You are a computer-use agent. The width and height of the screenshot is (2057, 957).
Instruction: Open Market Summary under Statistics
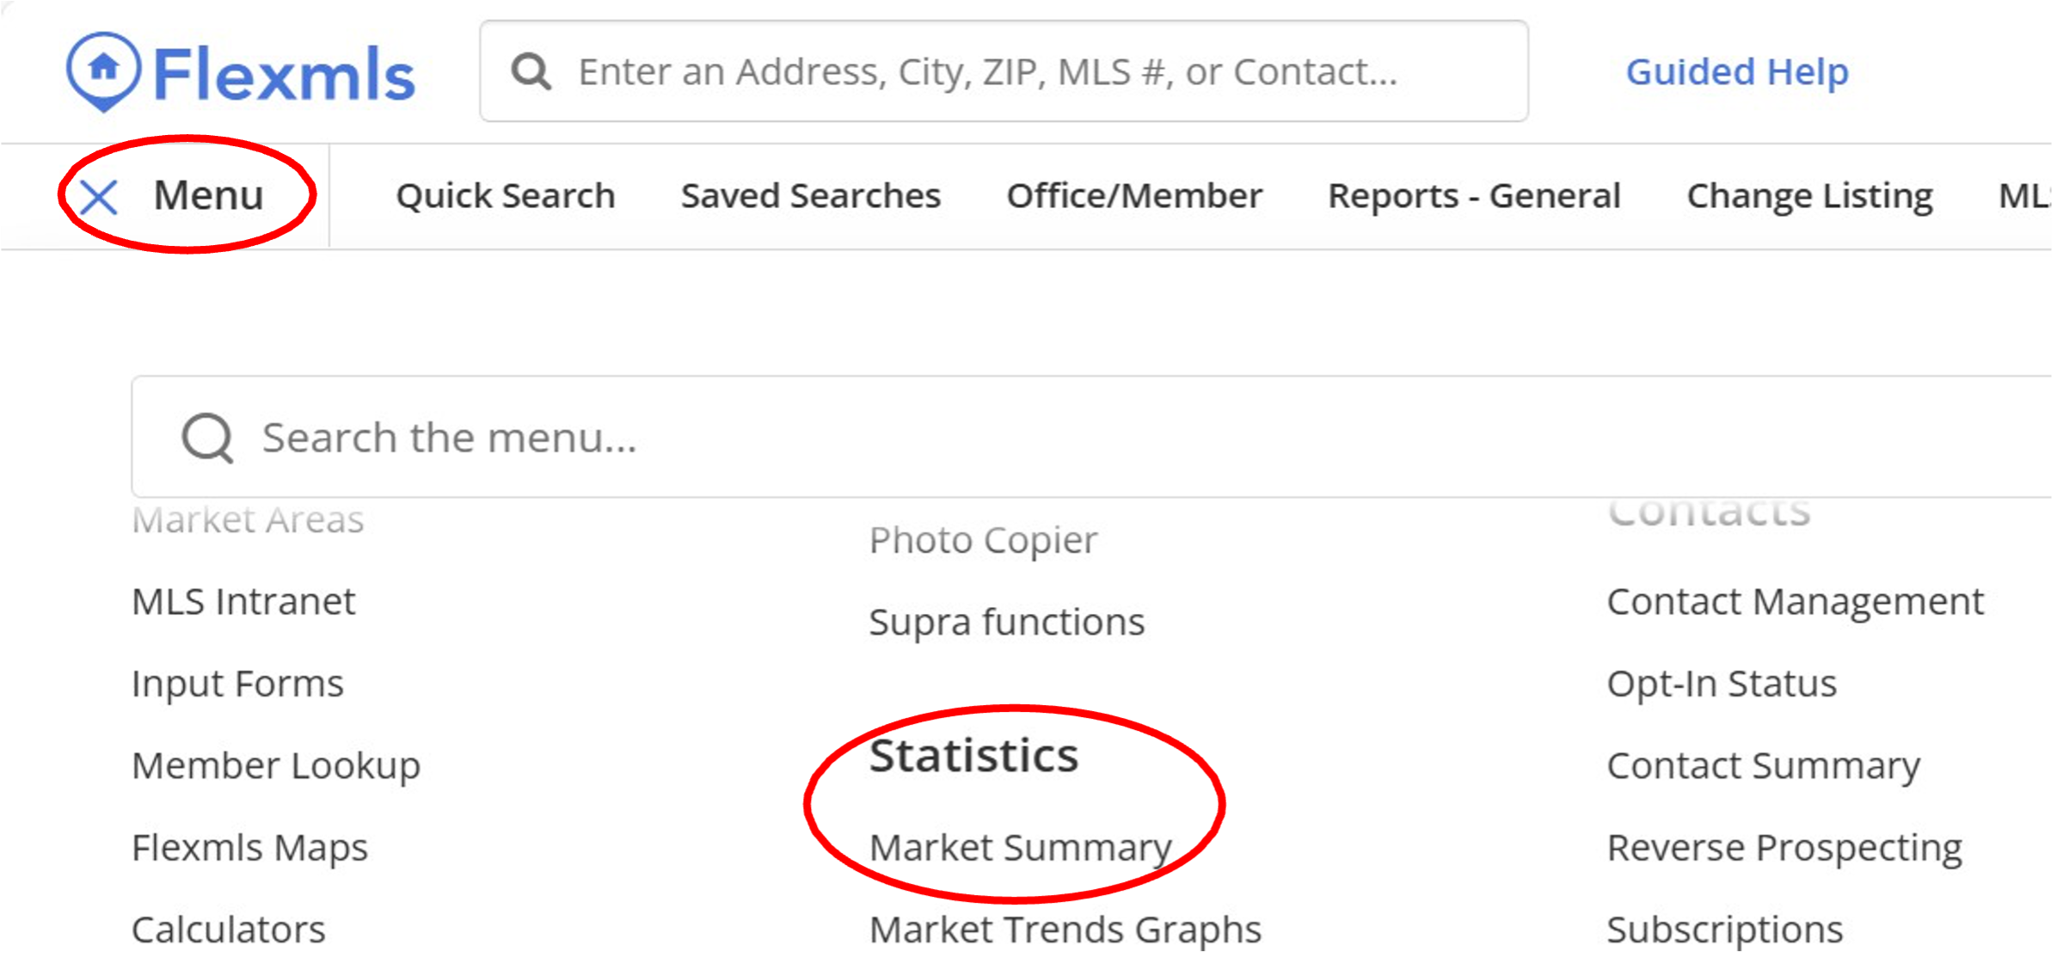point(1021,848)
